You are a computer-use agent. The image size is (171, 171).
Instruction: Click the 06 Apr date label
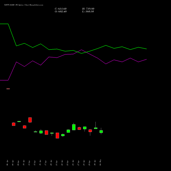pos(7,163)
